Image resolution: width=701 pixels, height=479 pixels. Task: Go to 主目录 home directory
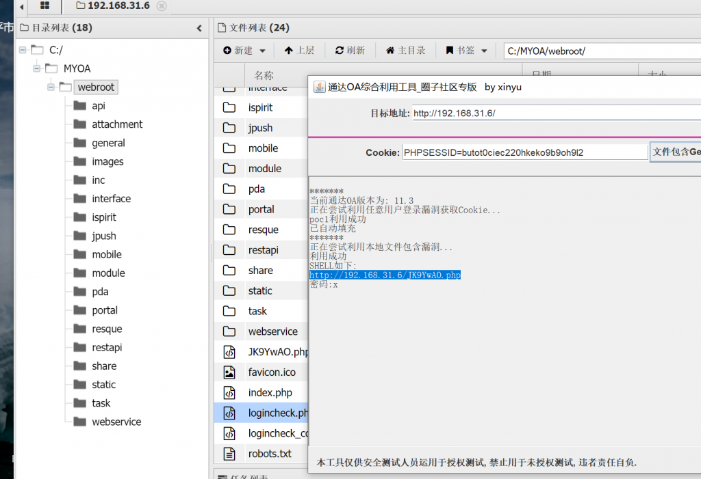coord(405,51)
